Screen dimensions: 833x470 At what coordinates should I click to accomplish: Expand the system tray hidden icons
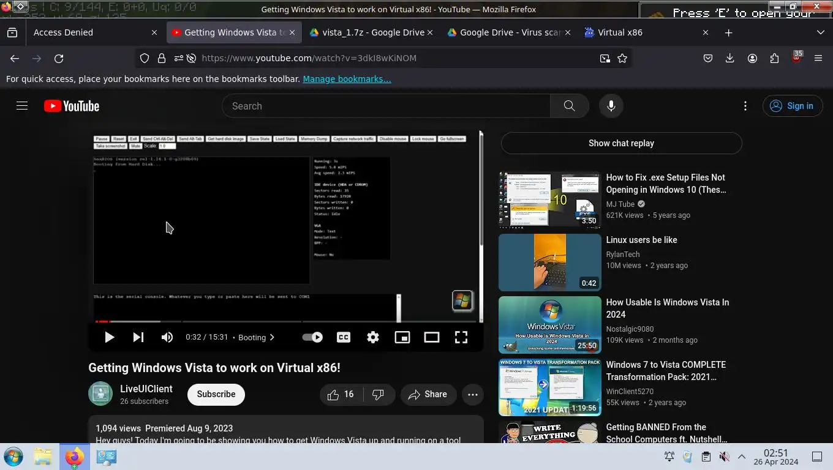click(x=741, y=457)
